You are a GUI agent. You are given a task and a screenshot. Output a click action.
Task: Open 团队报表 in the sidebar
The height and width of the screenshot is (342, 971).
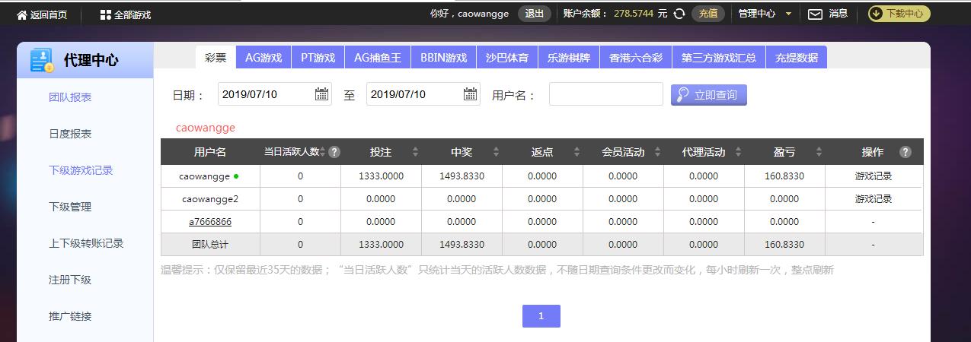pyautogui.click(x=70, y=97)
